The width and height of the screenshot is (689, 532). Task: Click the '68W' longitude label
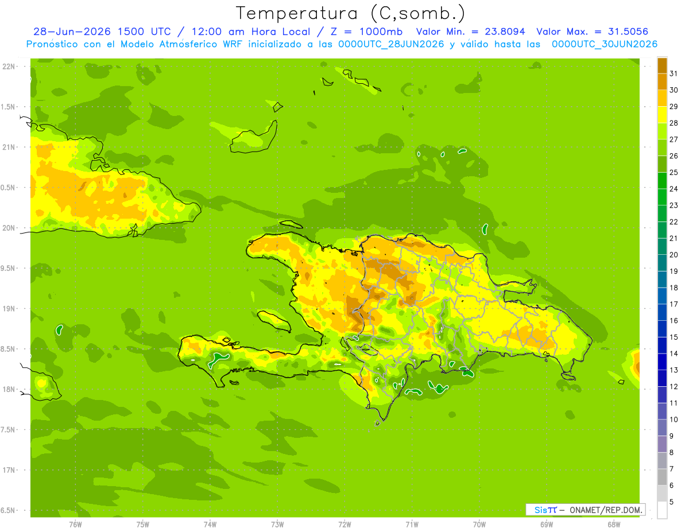tap(614, 525)
